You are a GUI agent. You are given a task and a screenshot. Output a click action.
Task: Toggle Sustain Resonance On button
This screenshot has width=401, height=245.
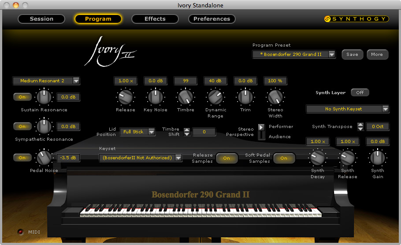(22, 97)
